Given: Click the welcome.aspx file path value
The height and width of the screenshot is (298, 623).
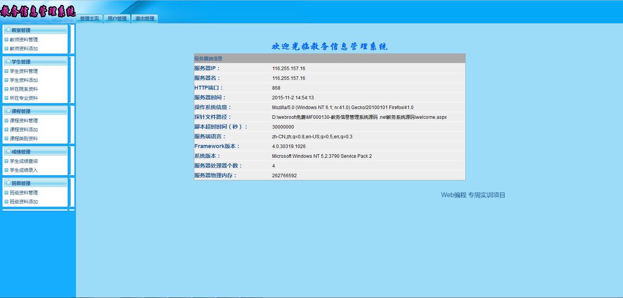Looking at the screenshot, I should click(359, 117).
